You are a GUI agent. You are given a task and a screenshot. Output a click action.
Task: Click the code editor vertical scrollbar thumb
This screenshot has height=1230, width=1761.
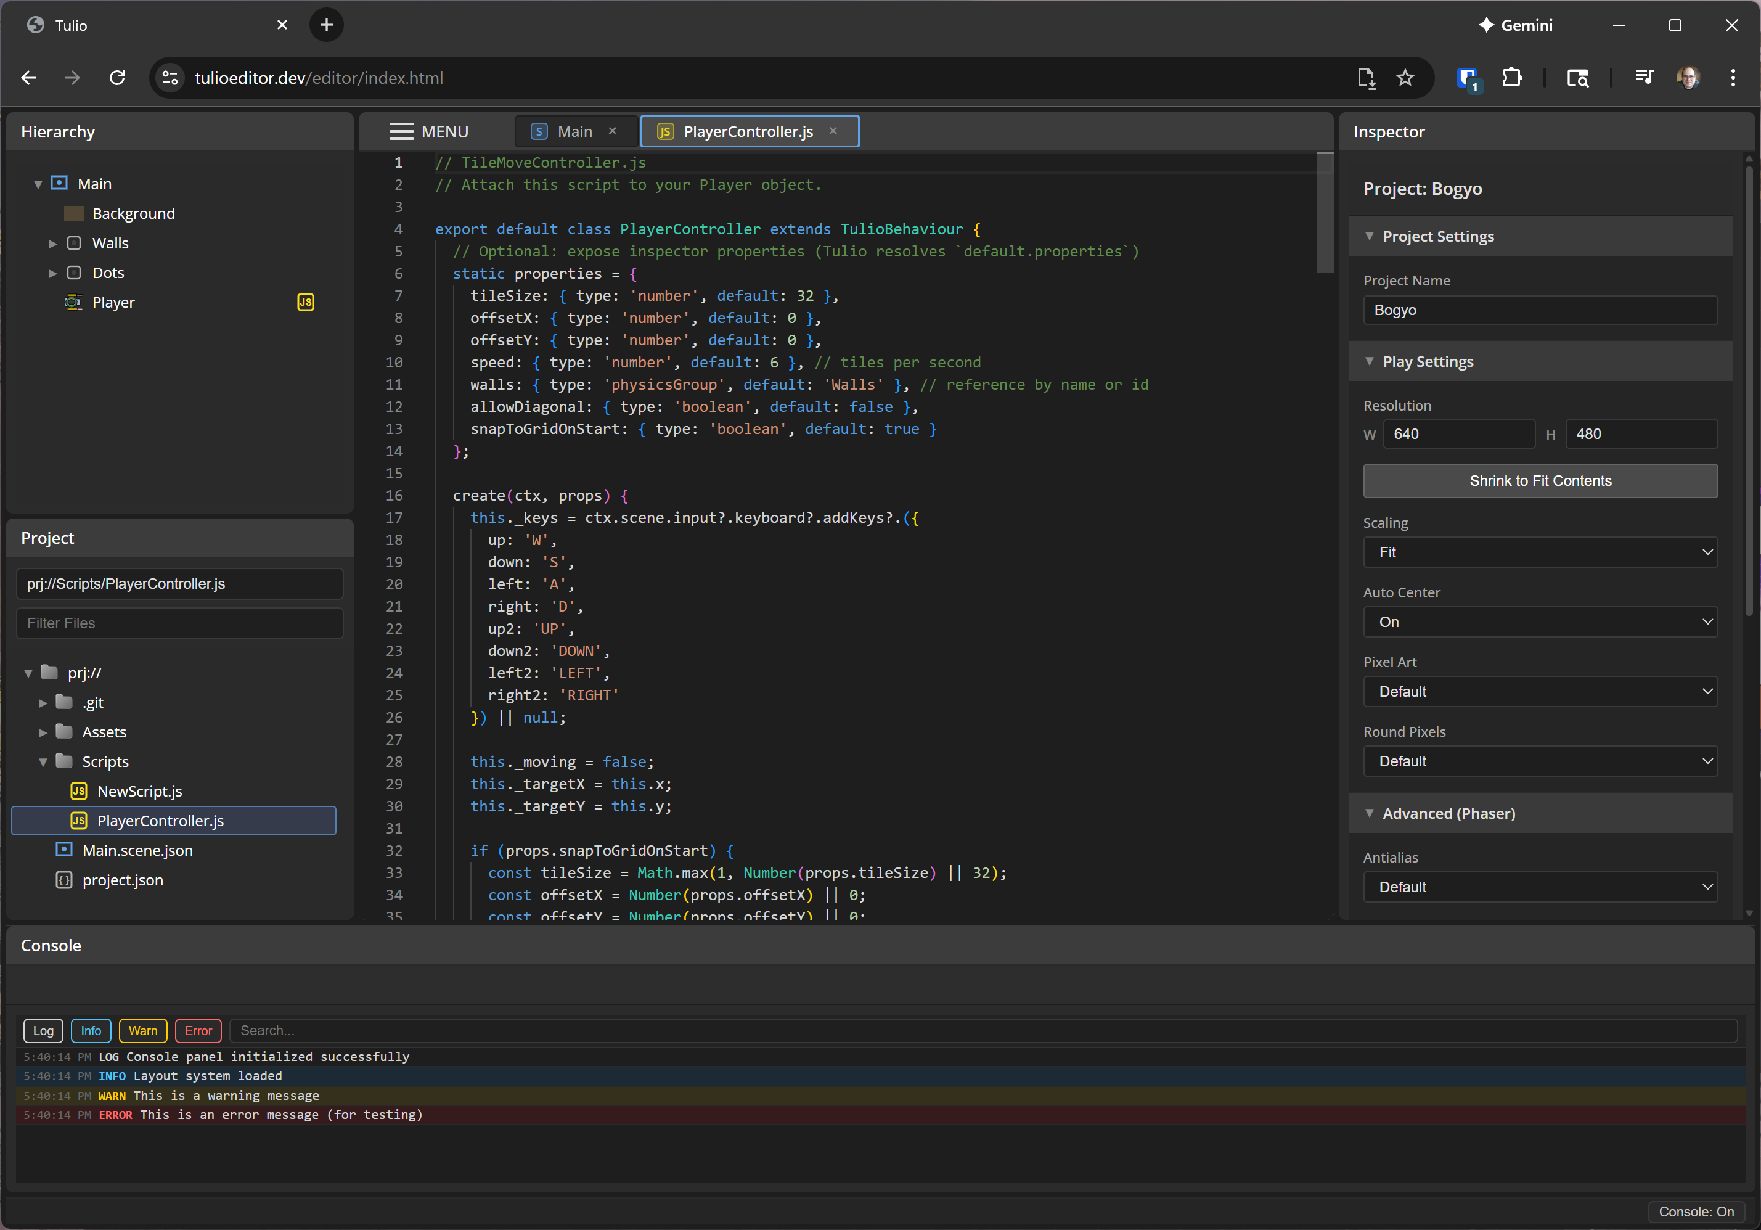[x=1325, y=213]
